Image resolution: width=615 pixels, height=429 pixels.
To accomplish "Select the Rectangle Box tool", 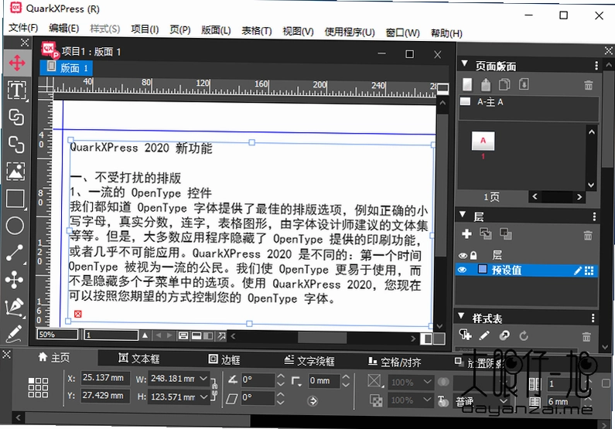I will tap(15, 199).
